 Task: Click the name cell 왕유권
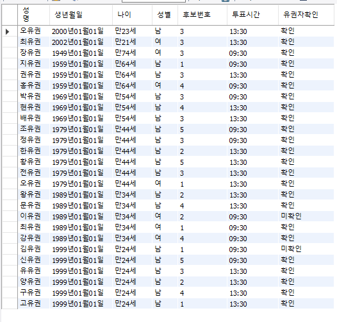click(34, 195)
